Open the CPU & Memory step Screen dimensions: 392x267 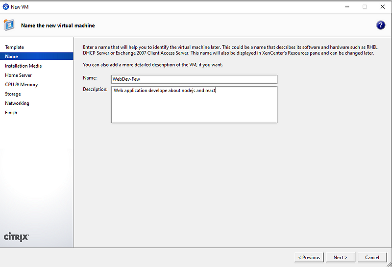[21, 84]
